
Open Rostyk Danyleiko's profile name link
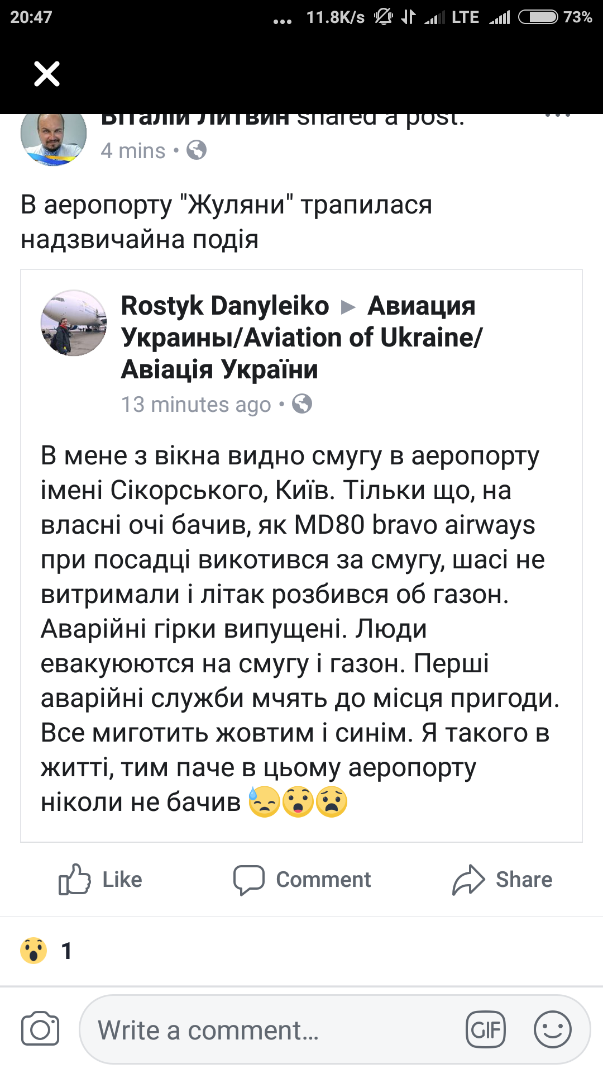225,306
